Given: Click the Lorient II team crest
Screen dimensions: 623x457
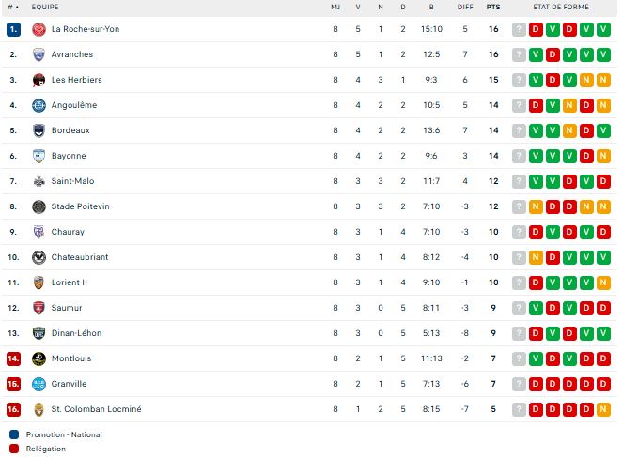Looking at the screenshot, I should coord(39,282).
